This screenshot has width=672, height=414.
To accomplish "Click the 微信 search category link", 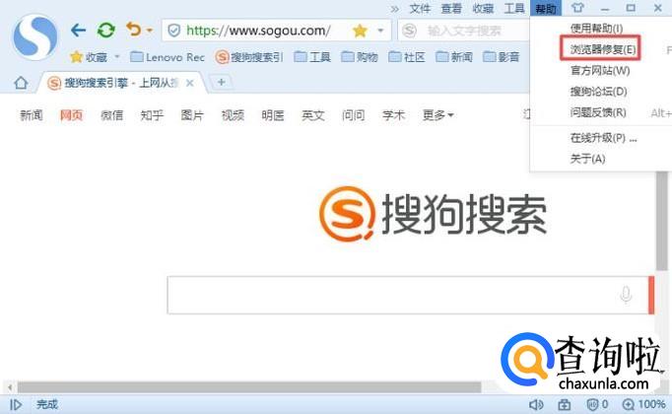I will coord(111,115).
